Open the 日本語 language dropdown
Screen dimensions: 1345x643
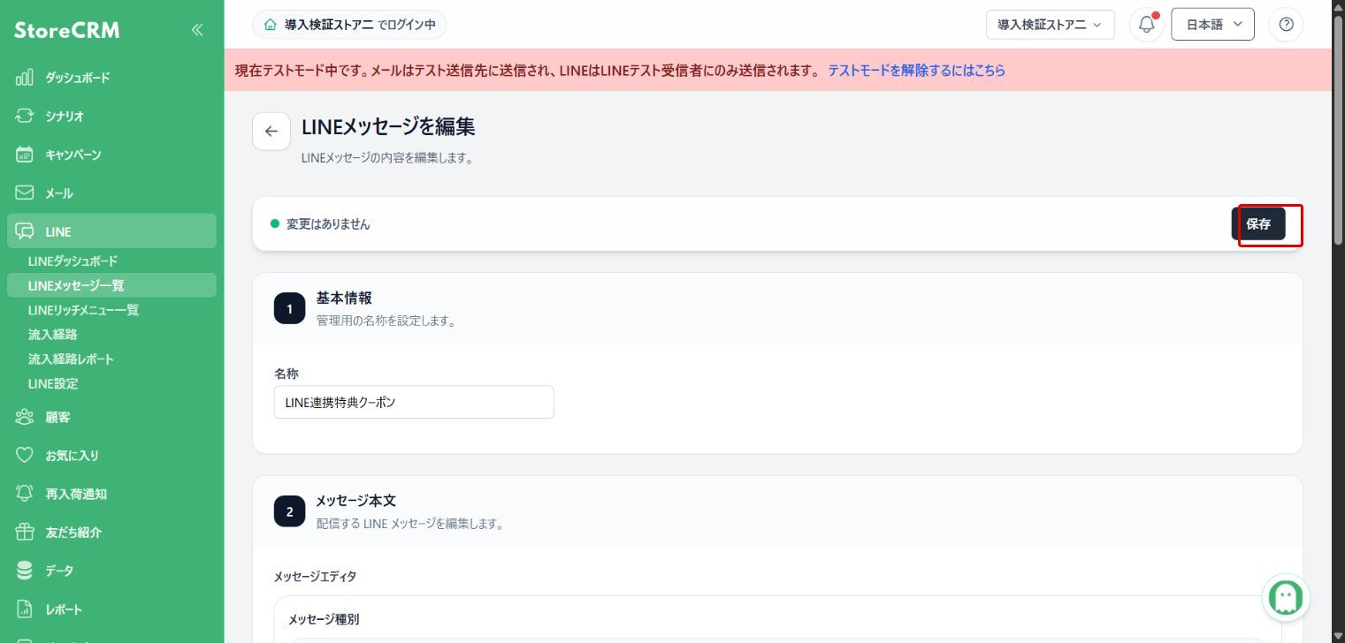pyautogui.click(x=1212, y=25)
